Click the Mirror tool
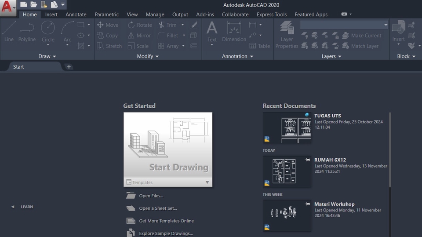The image size is (422, 237). (x=139, y=35)
